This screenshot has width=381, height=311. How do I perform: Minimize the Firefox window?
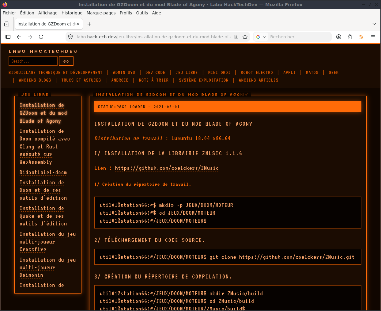coord(363,5)
